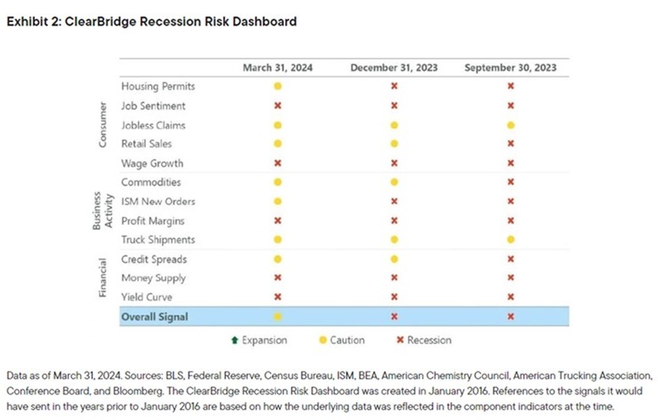
Task: Click the Business Activity group label
Action: (102, 211)
